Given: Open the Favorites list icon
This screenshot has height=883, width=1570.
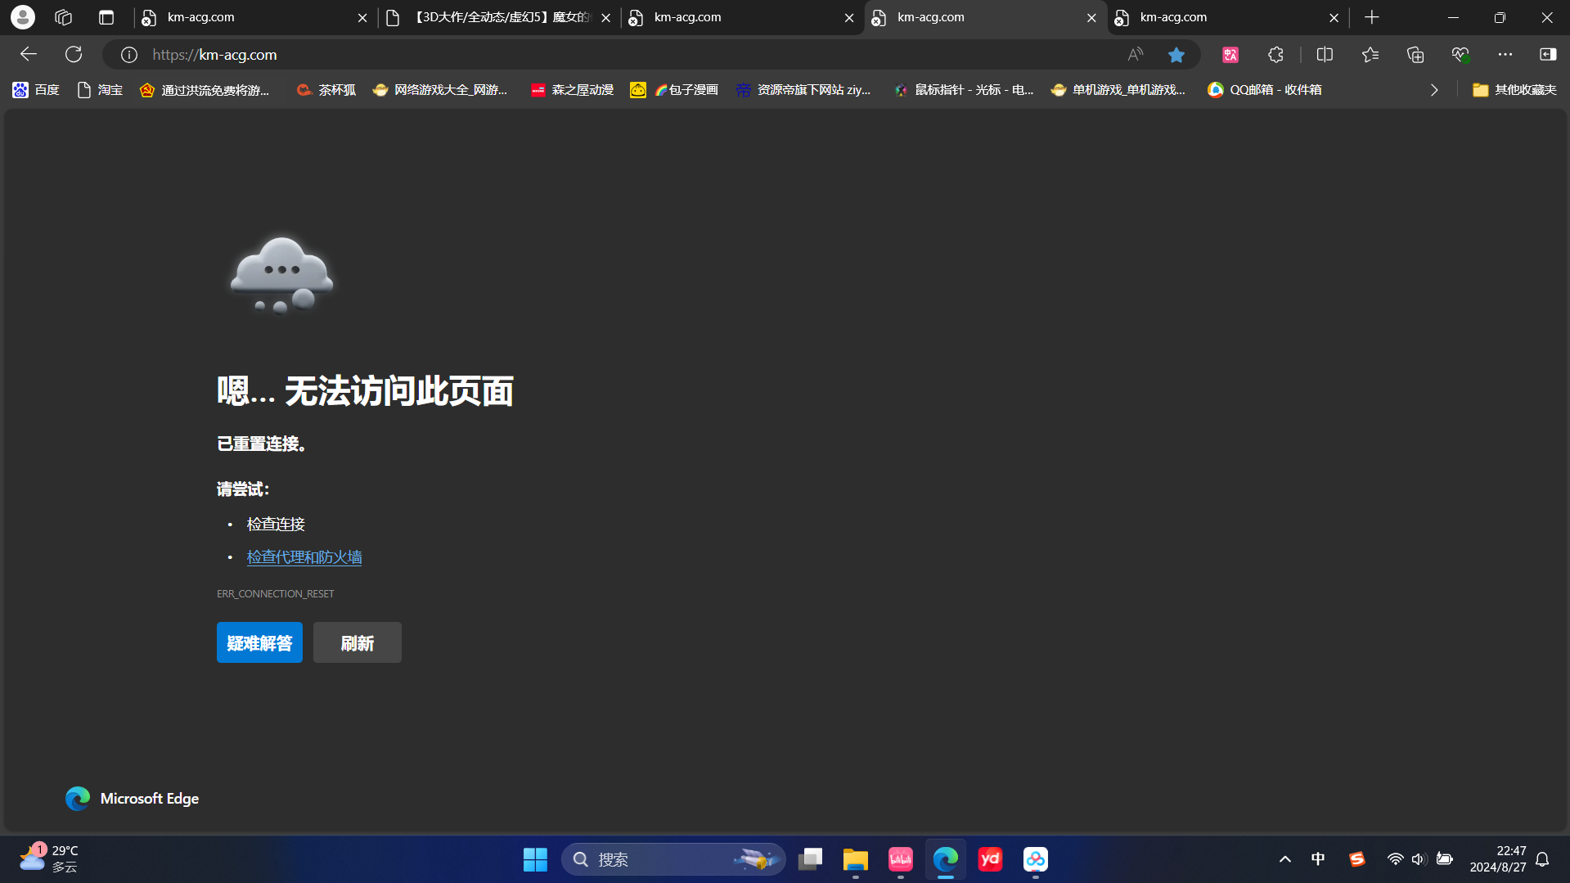Looking at the screenshot, I should point(1370,55).
